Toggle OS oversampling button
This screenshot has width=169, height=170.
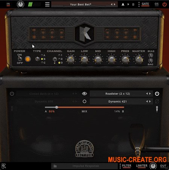tap(157, 4)
